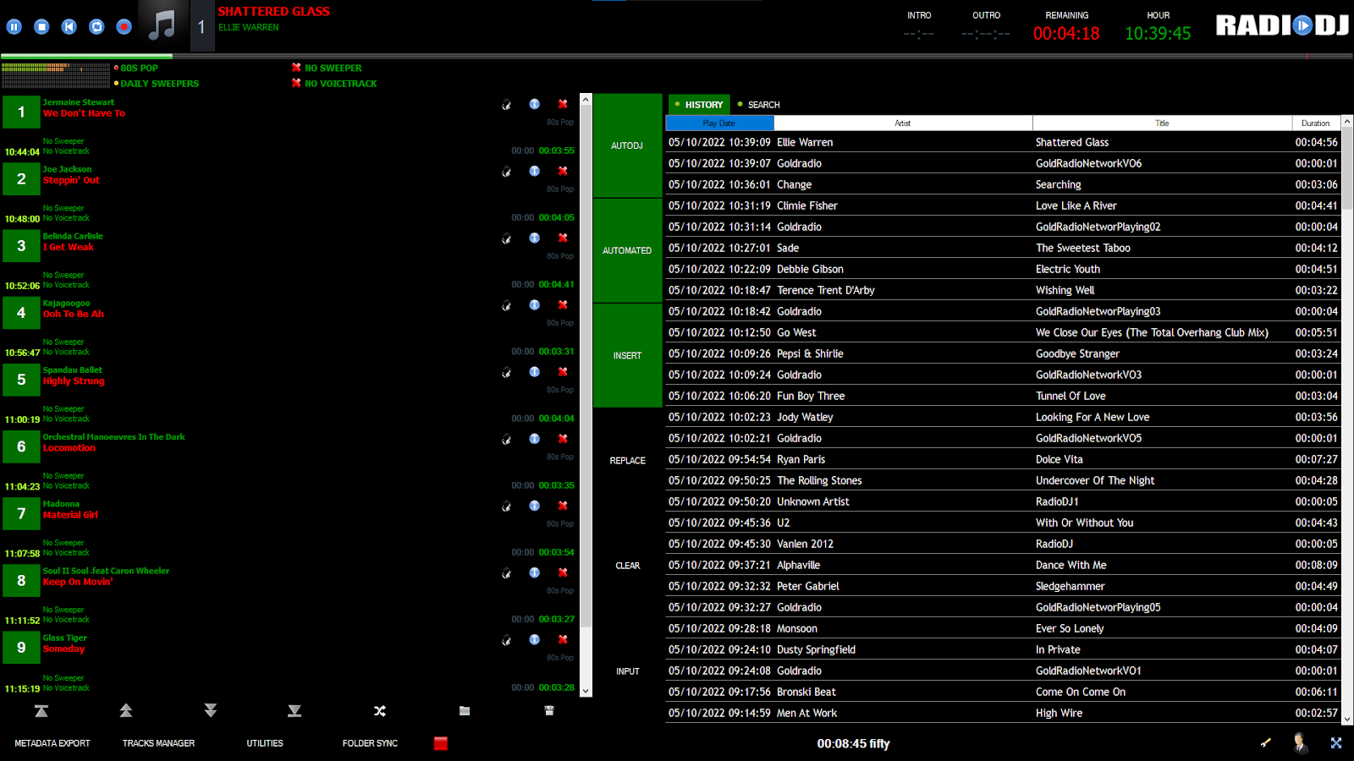The image size is (1354, 761).
Task: Load playlist with the folder icon
Action: (465, 711)
